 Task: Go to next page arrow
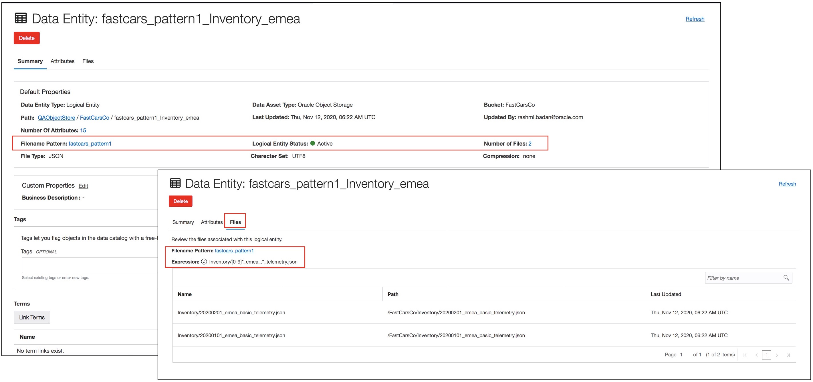click(777, 355)
